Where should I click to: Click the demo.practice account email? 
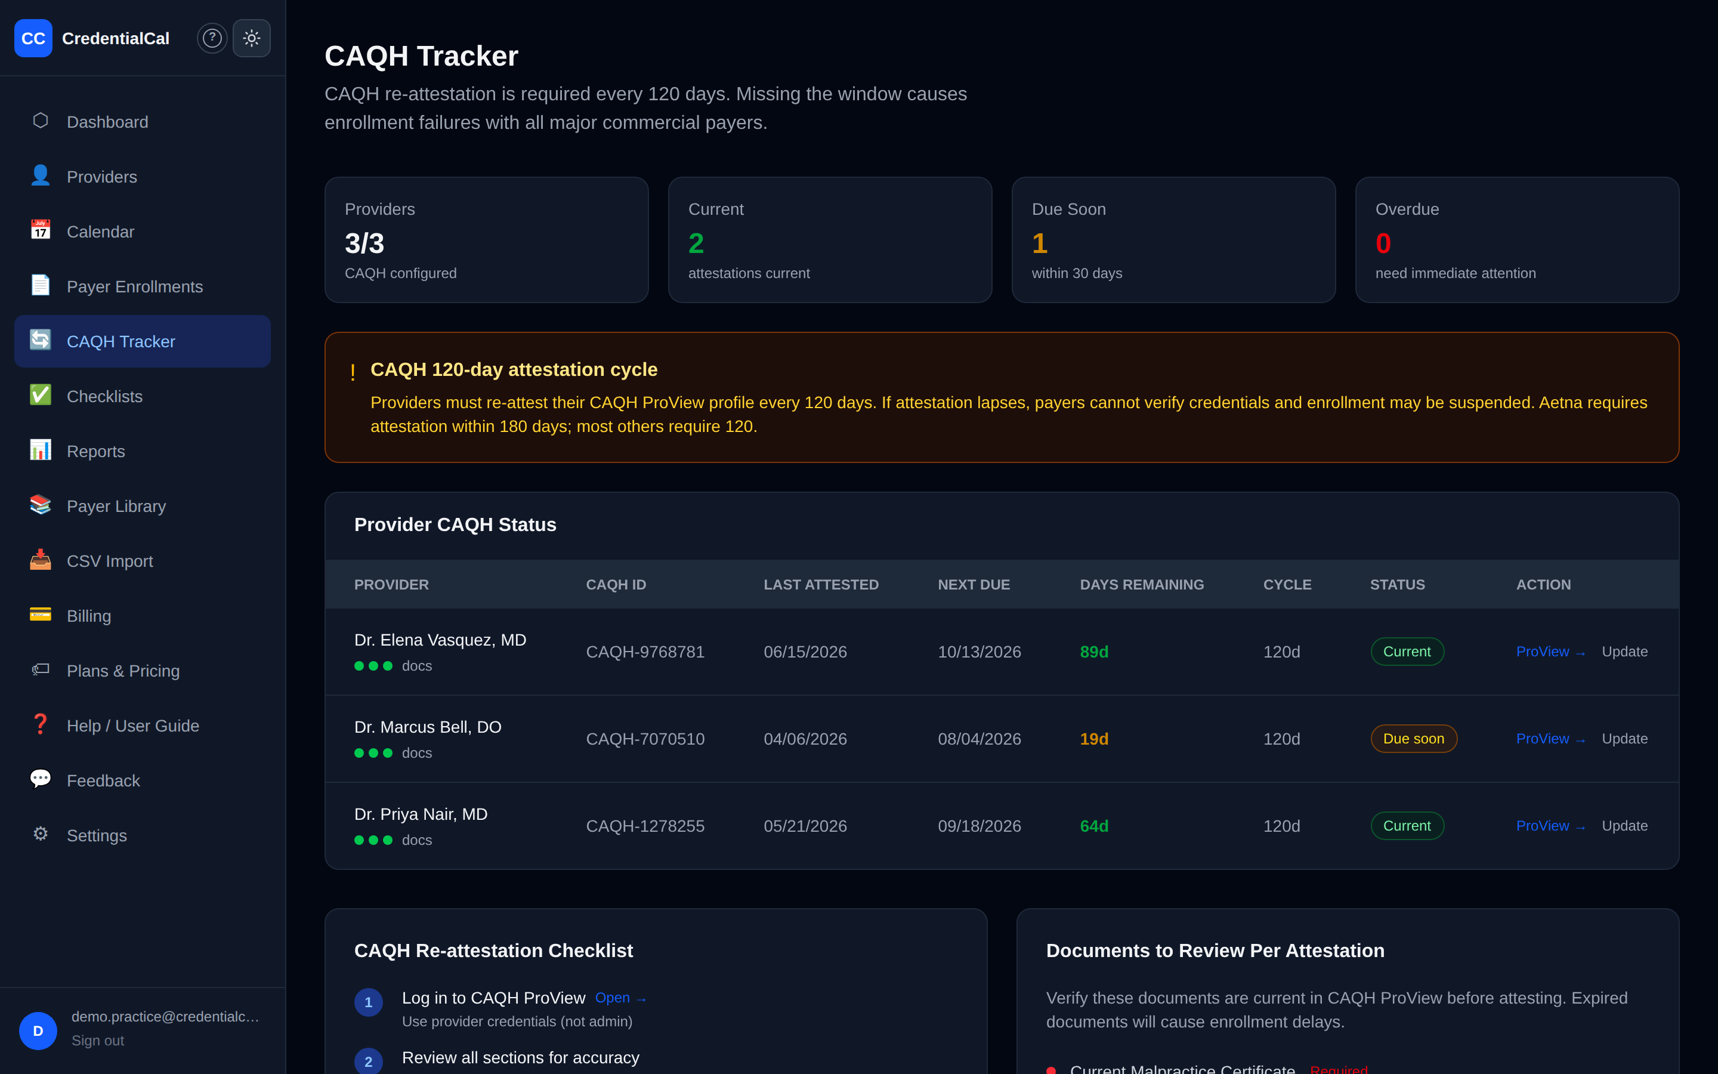pyautogui.click(x=165, y=1017)
